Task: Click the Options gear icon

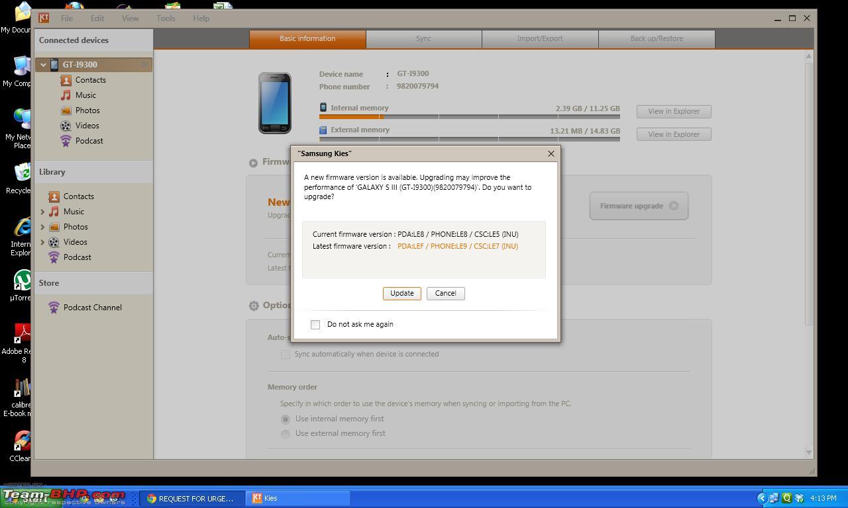Action: click(254, 306)
